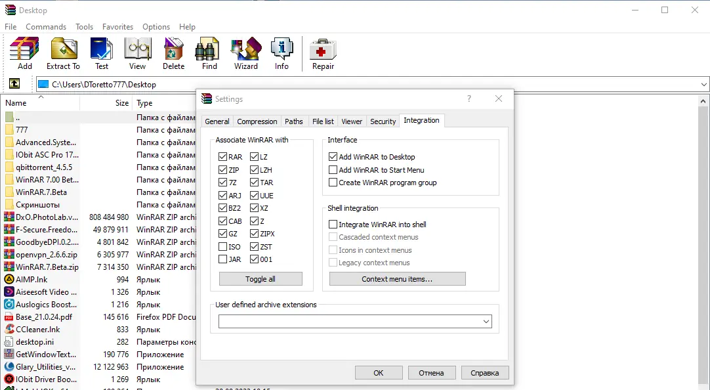This screenshot has width=710, height=390.
Task: Select the Auslogics Boost shortcut icon
Action: coord(9,305)
